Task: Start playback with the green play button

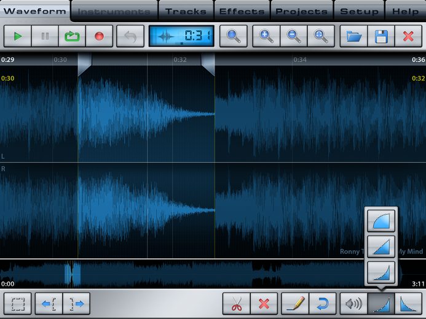Action: (x=18, y=36)
